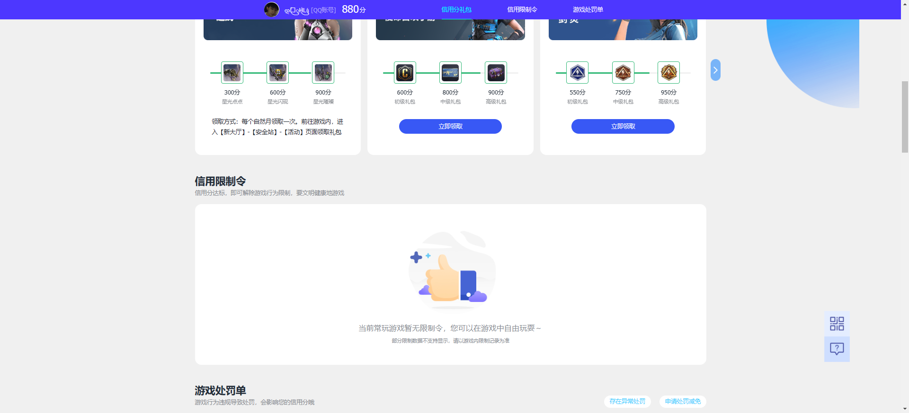Image resolution: width=909 pixels, height=413 pixels.
Task: Click the scrollbar down arrow
Action: pyautogui.click(x=905, y=409)
